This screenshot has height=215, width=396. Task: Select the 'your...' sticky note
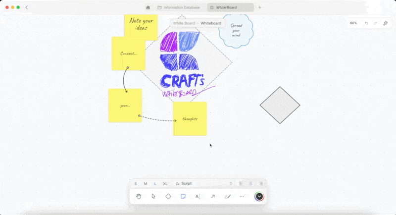pos(125,106)
